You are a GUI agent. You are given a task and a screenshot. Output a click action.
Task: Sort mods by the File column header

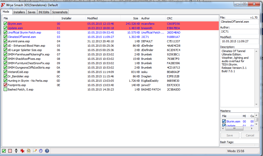point(28,18)
